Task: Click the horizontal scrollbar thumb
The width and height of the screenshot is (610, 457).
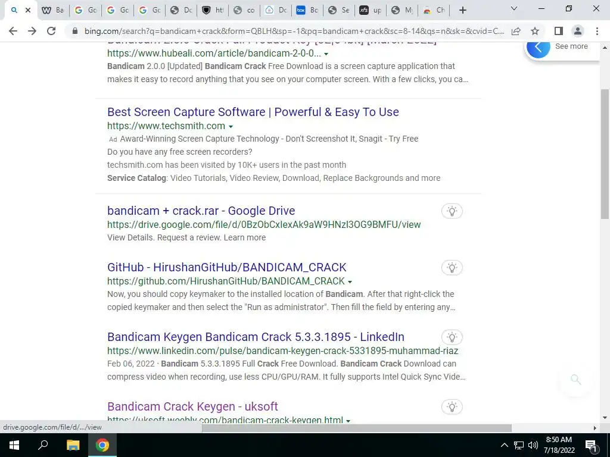Action: point(356,428)
